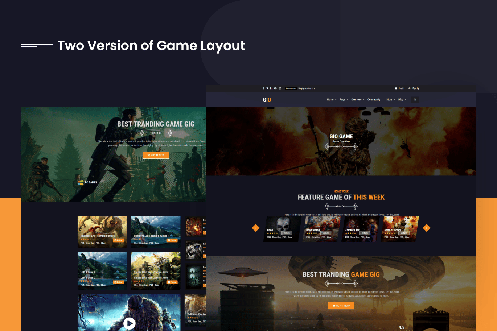The height and width of the screenshot is (331, 497).
Task: Click the search magnifier icon in the navbar
Action: [415, 100]
